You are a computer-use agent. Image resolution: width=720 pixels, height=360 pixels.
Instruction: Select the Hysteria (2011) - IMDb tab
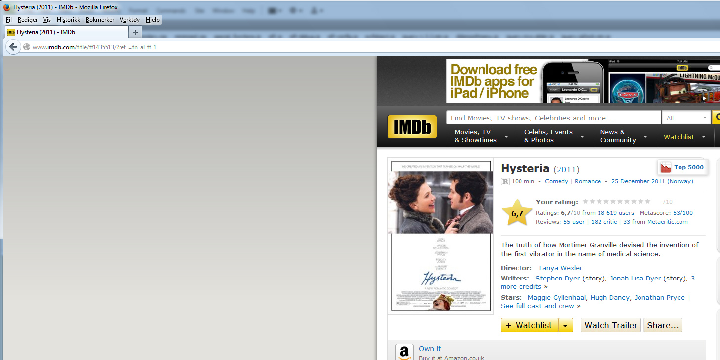click(x=66, y=32)
